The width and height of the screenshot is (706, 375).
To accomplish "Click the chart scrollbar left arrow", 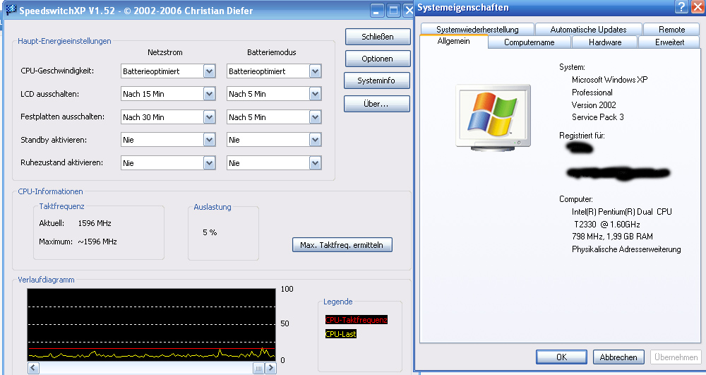I will pos(33,368).
